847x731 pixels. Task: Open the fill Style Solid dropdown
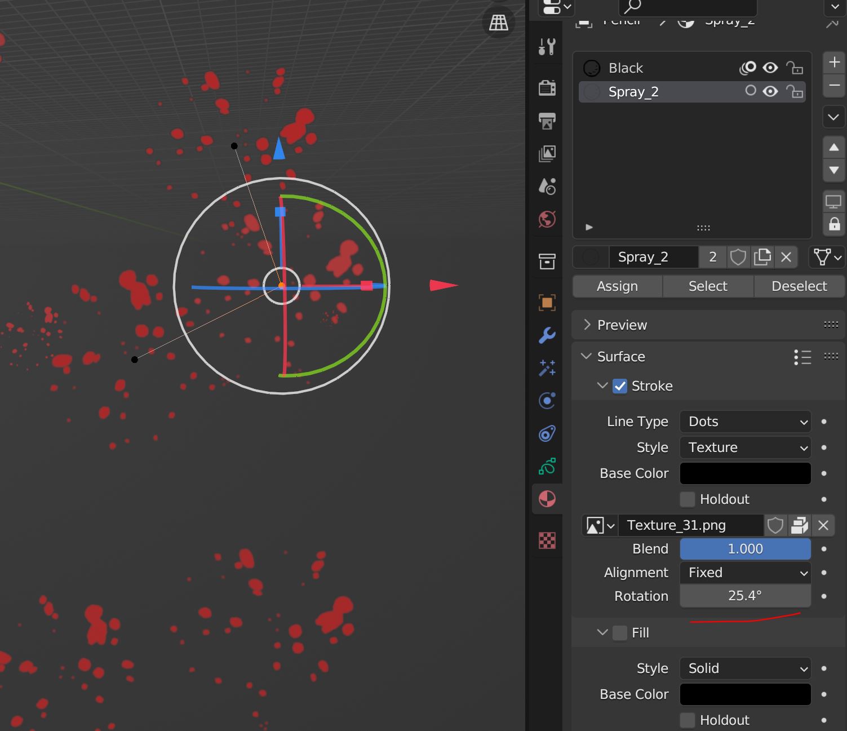click(745, 668)
